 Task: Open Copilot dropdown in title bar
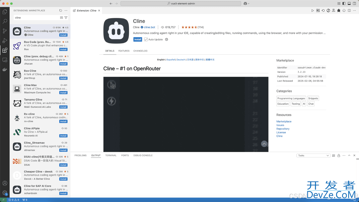tap(246, 3)
